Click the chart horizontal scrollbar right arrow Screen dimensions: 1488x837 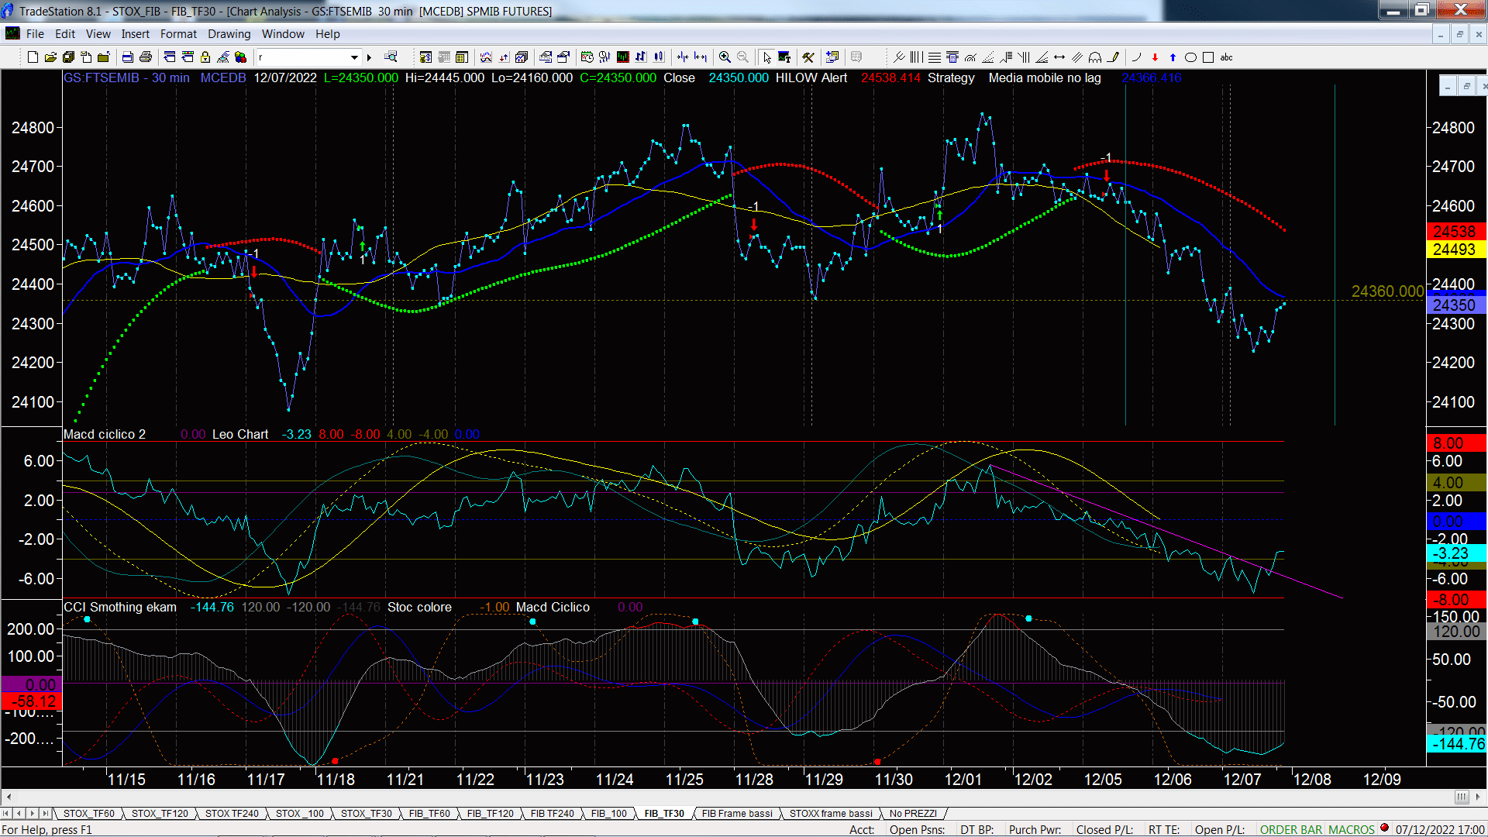pyautogui.click(x=1479, y=797)
